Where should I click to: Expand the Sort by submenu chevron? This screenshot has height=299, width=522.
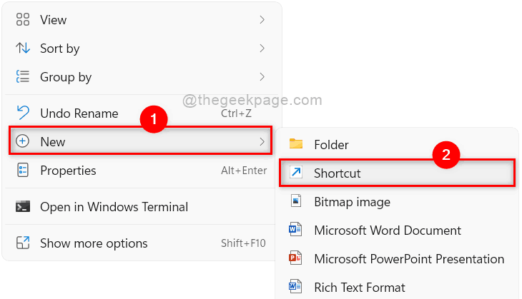coord(262,49)
